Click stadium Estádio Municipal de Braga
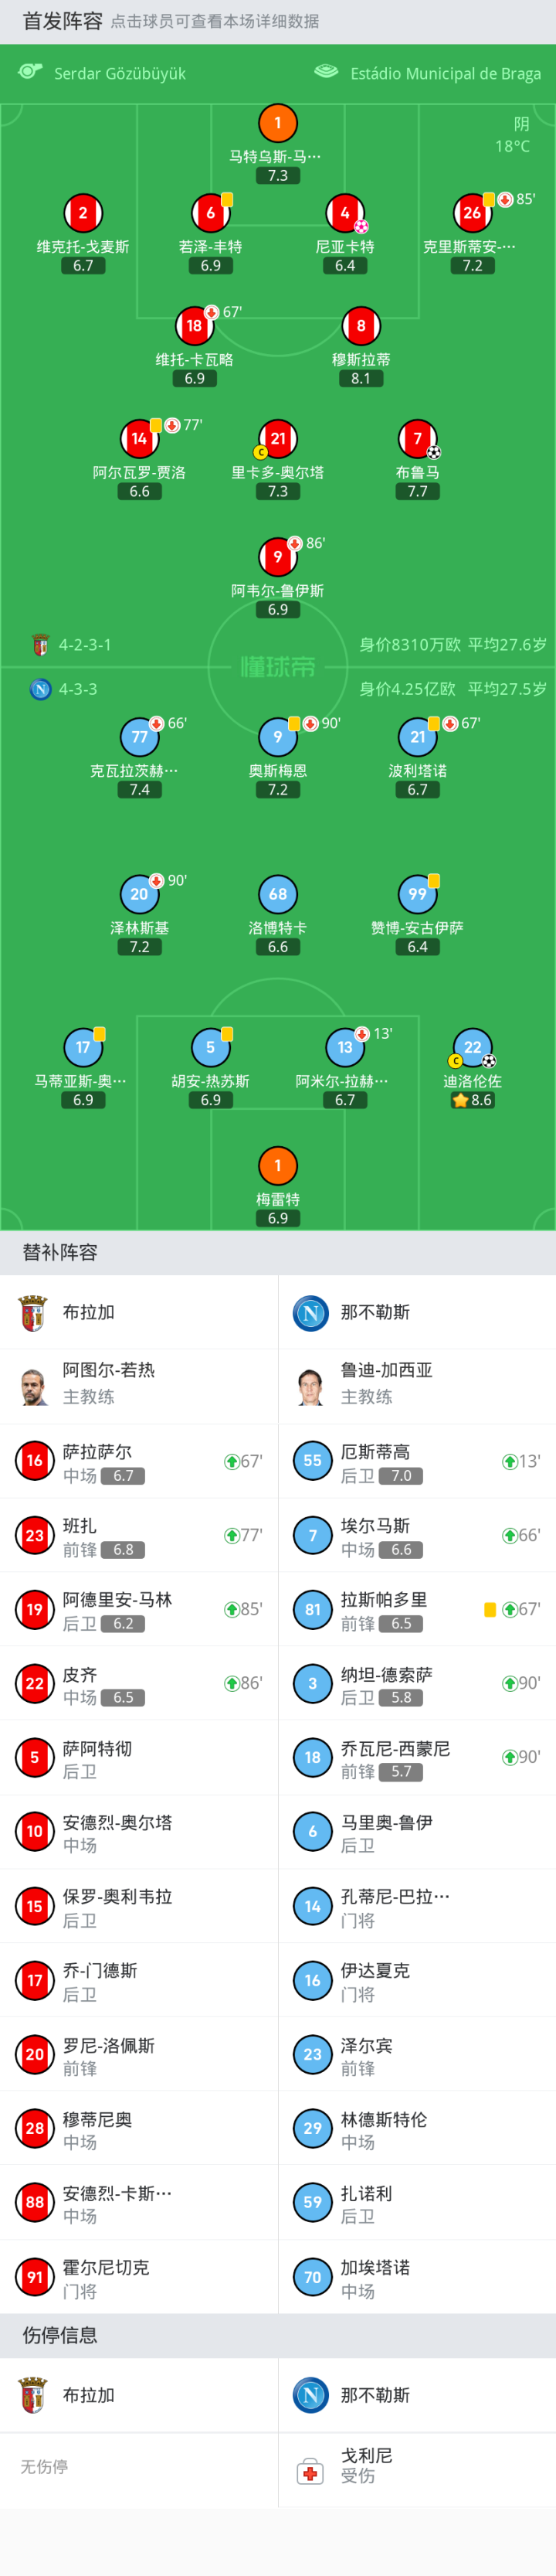The width and height of the screenshot is (556, 2576). 444,74
